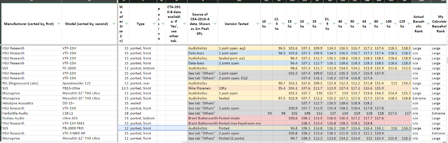Expand the 63 hz column filter dropdown
This screenshot has height=143, width=448.
370,24
